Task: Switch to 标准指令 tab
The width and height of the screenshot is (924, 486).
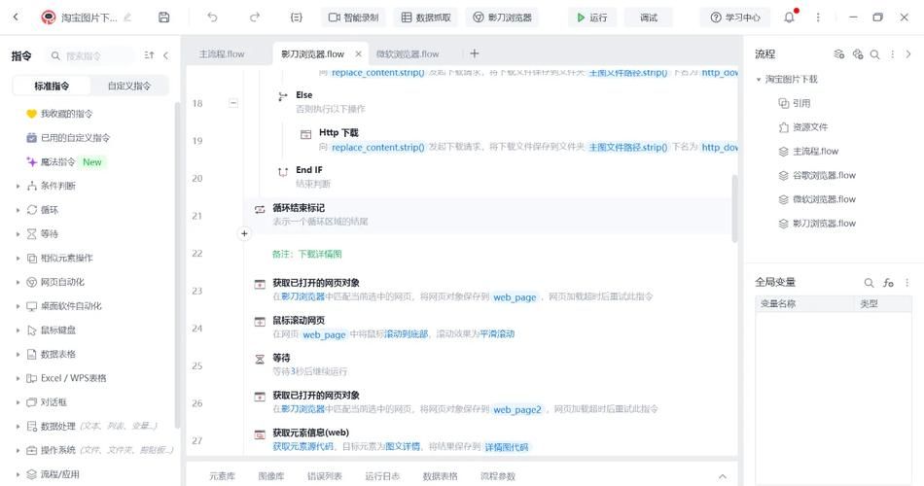Action: point(52,86)
